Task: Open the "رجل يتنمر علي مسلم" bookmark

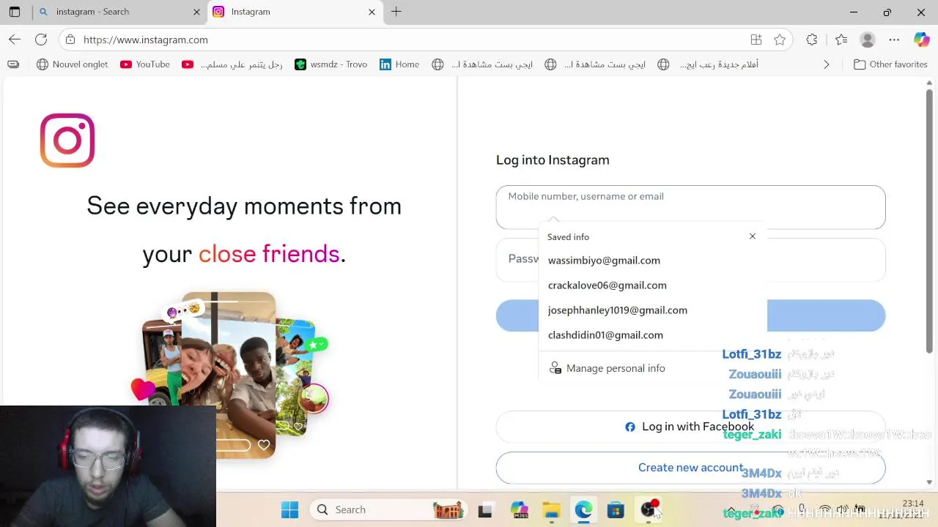Action: [232, 64]
